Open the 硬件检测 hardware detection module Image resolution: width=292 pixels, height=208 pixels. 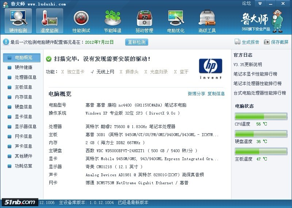(18, 21)
